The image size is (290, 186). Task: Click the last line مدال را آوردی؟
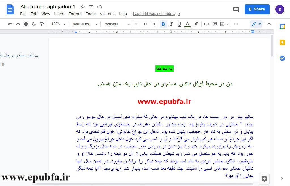coord(239,176)
